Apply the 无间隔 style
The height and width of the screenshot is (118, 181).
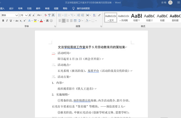coord(124,18)
